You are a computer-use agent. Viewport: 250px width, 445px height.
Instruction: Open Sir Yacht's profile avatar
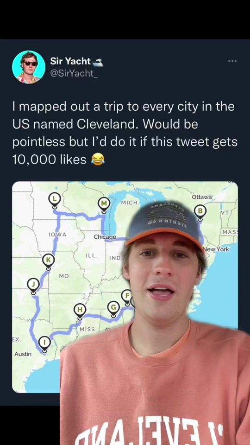(x=29, y=67)
